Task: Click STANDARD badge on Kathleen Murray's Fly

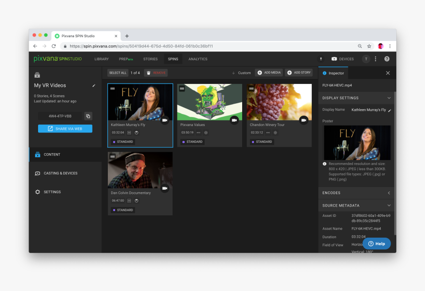Action: [x=123, y=142]
